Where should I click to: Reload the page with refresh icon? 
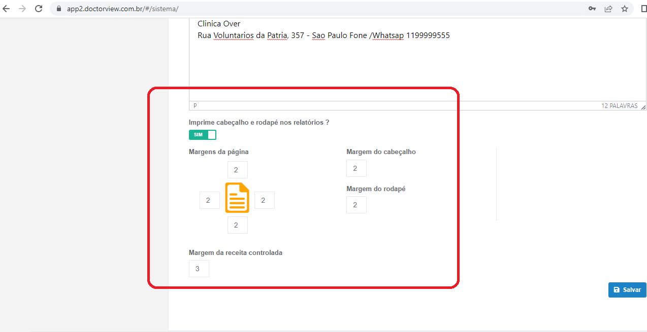point(39,9)
